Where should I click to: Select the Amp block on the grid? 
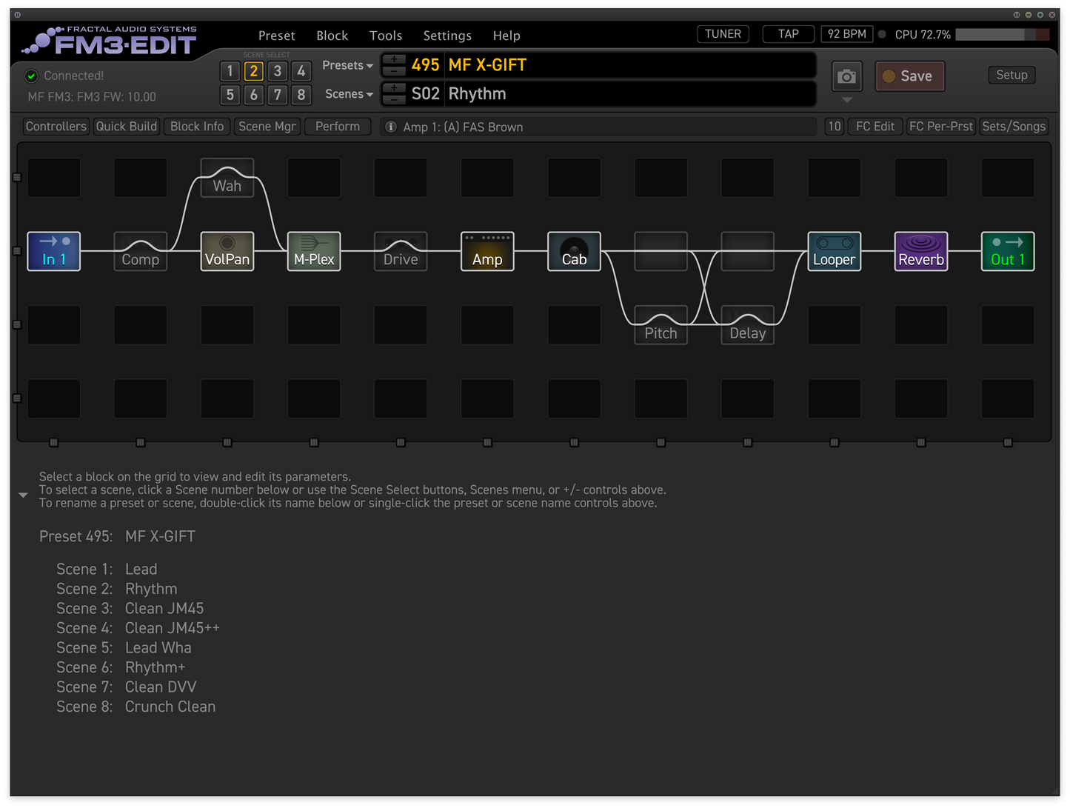(486, 251)
